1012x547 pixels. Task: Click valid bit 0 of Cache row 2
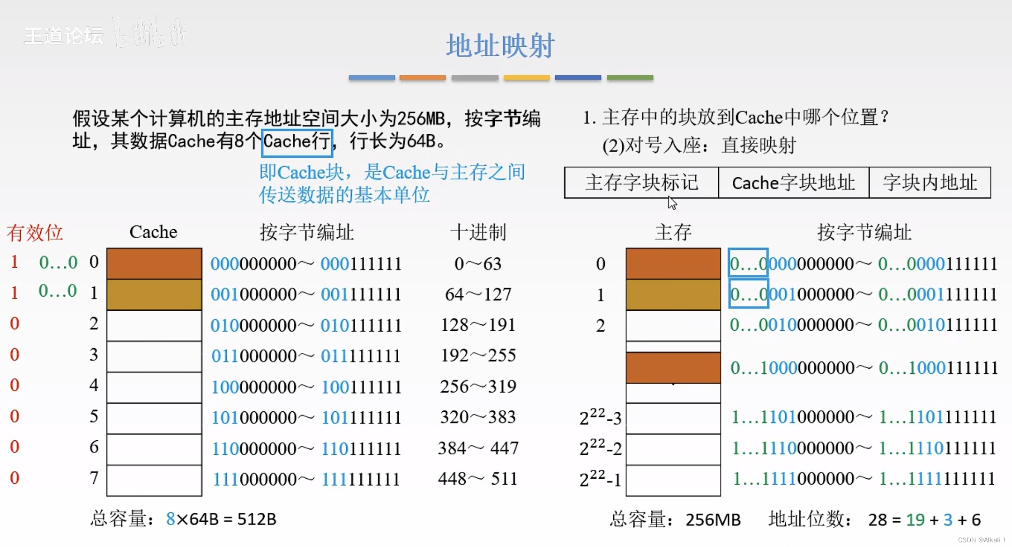(15, 323)
